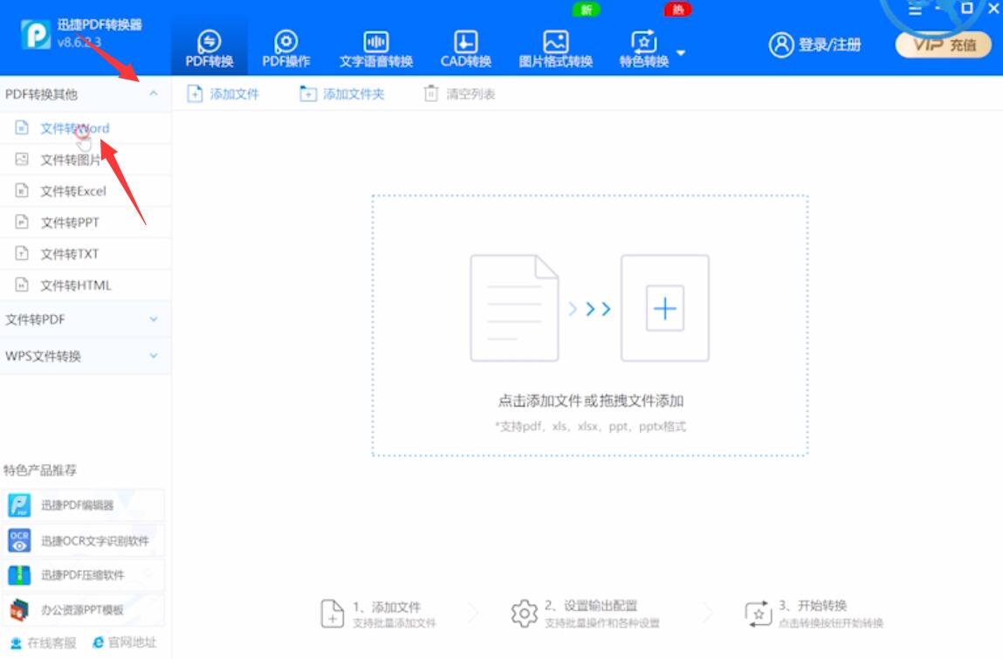Click the 清空列表 button
This screenshot has height=659, width=1003.
(x=459, y=94)
